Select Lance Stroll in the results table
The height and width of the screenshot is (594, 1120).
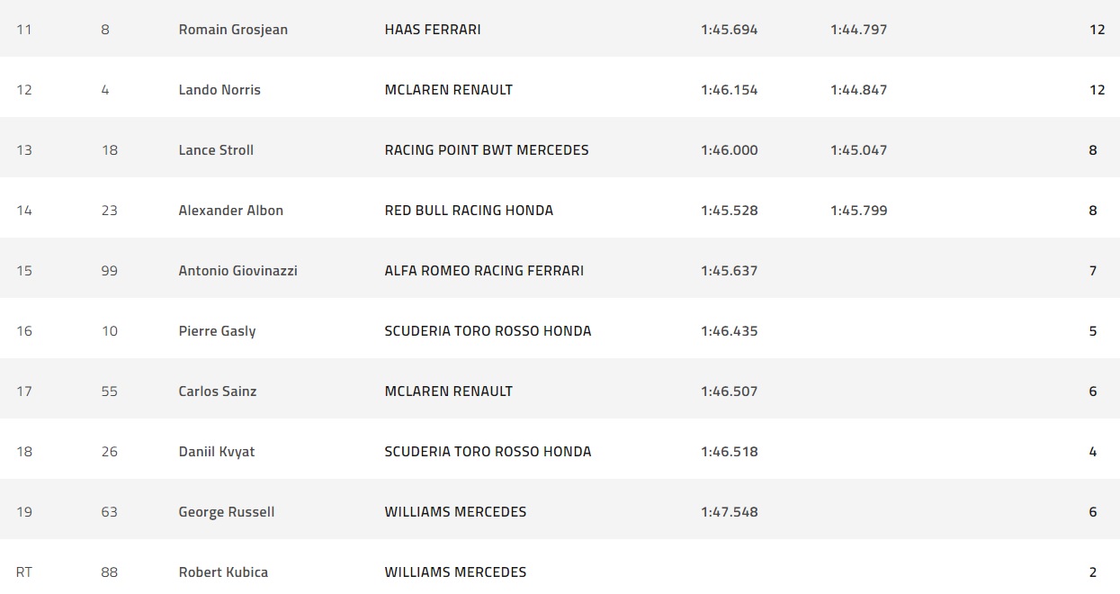tap(216, 150)
